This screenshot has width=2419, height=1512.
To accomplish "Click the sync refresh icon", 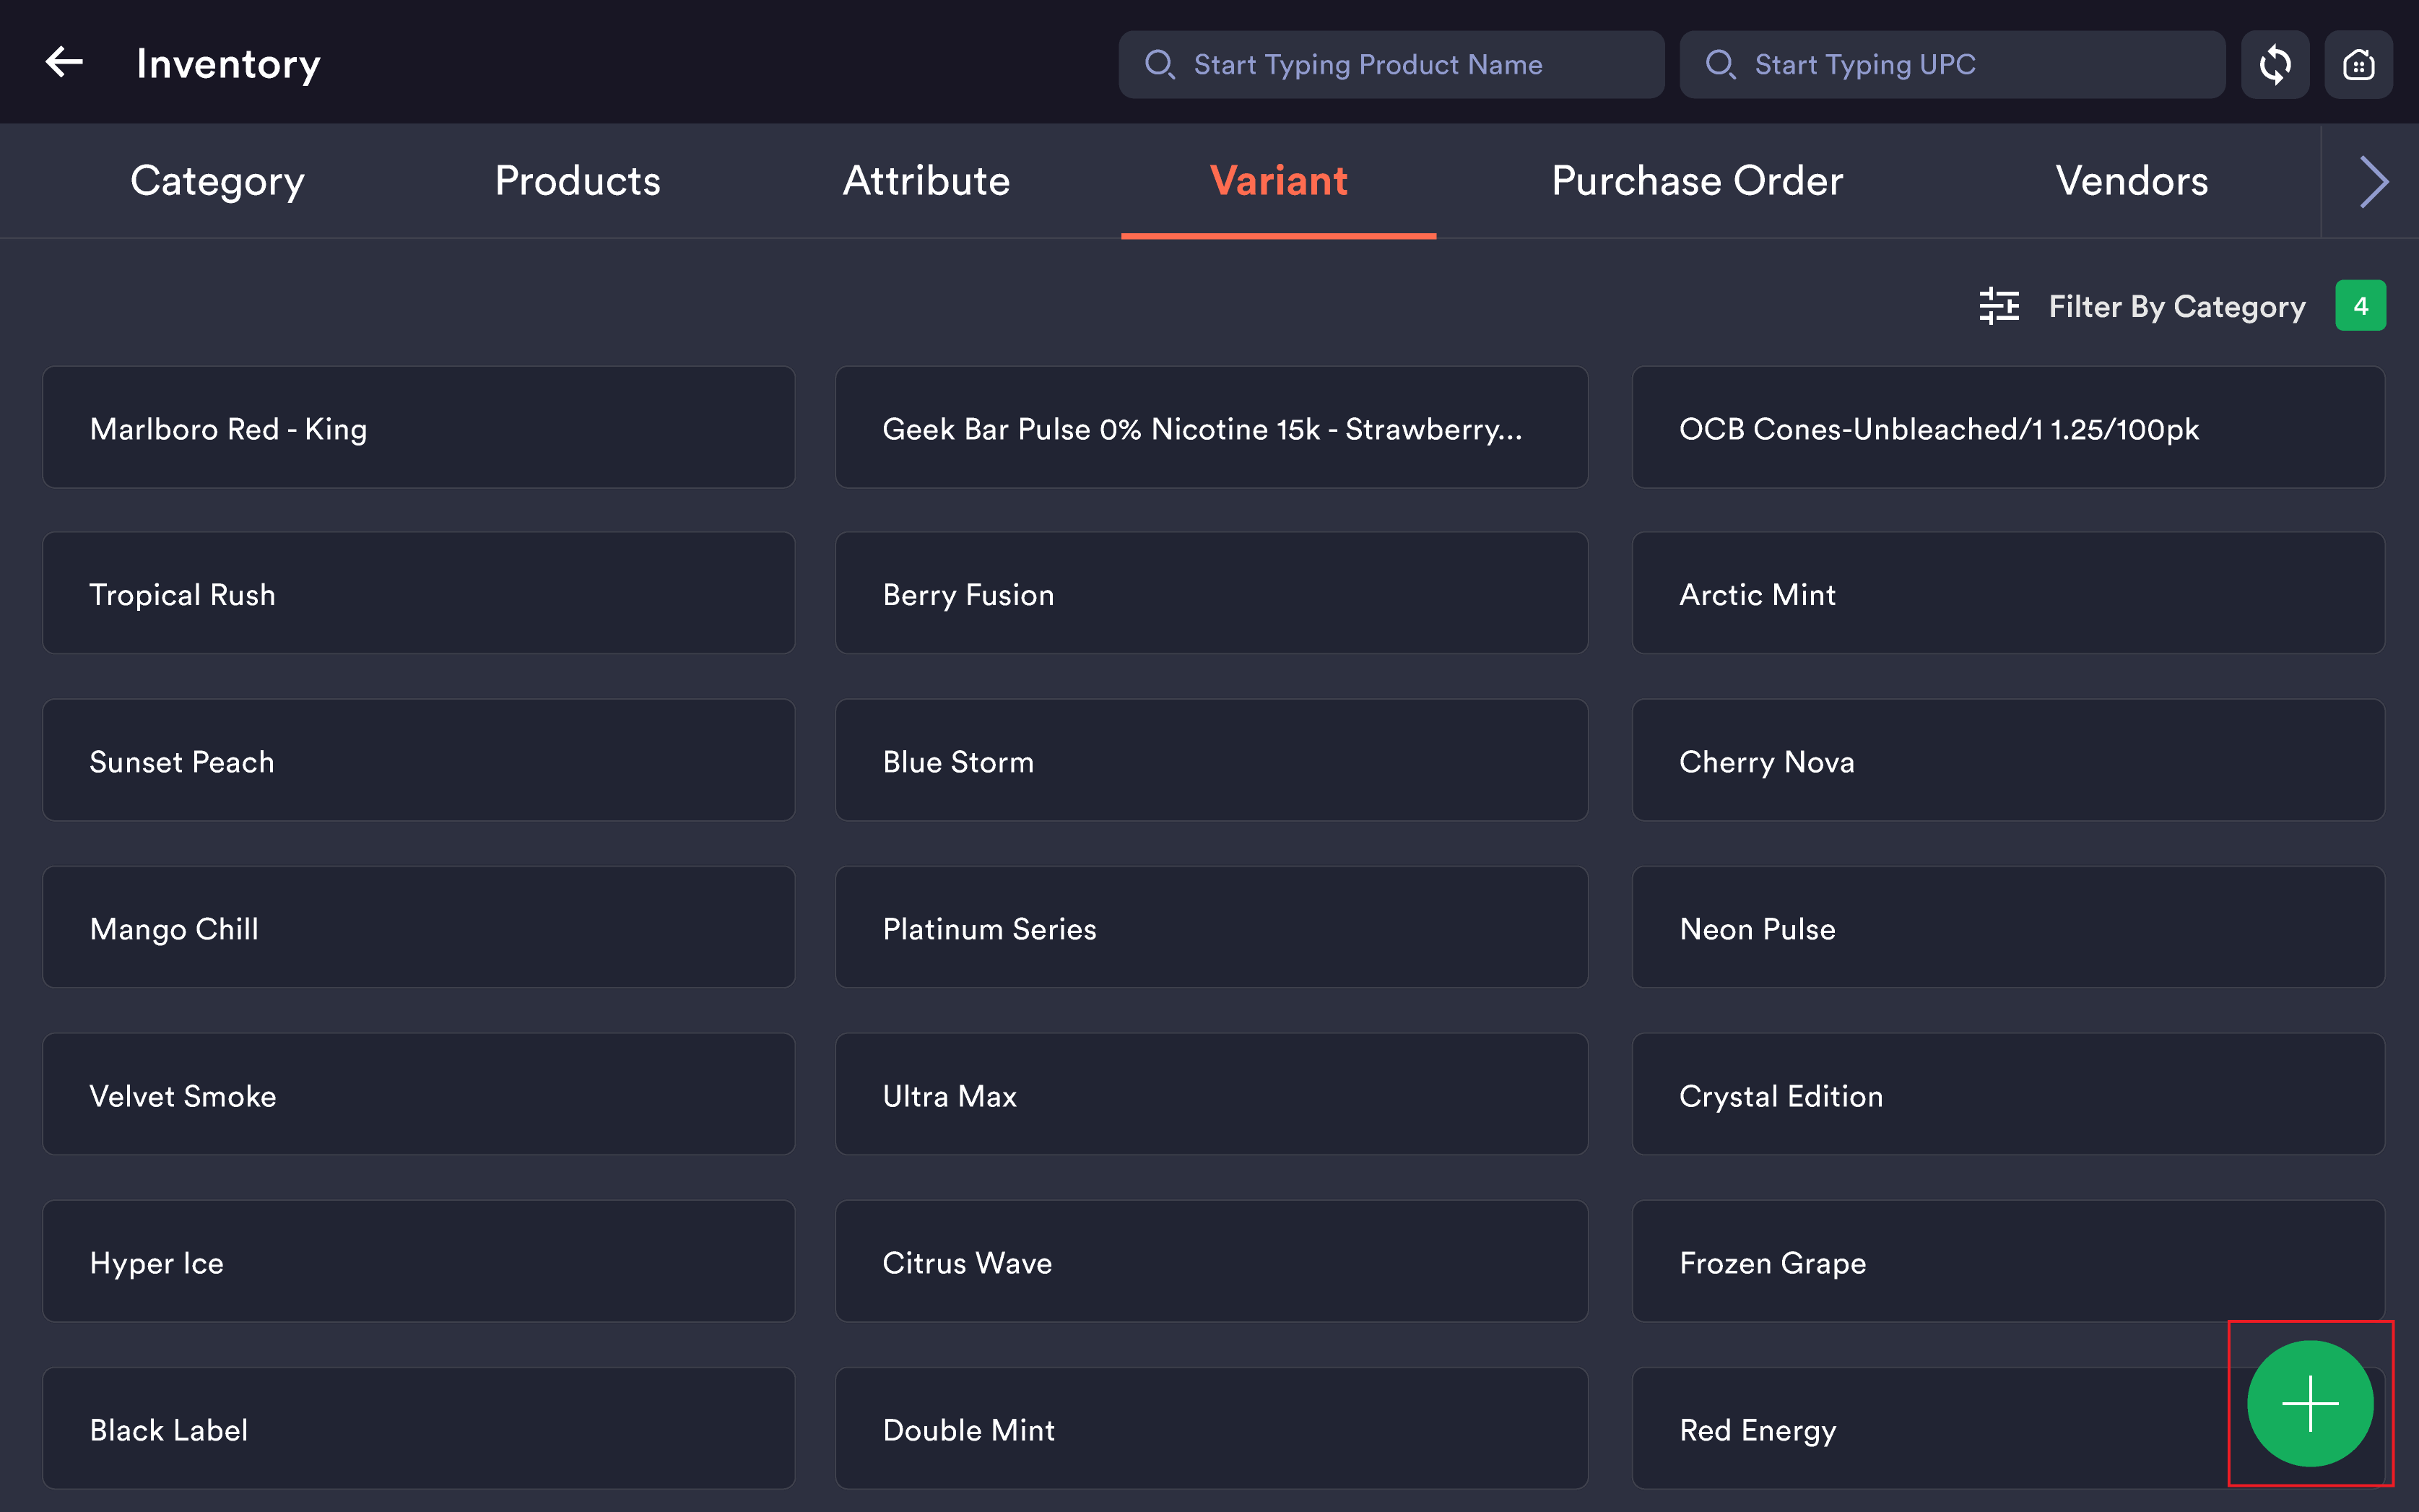I will (x=2274, y=65).
